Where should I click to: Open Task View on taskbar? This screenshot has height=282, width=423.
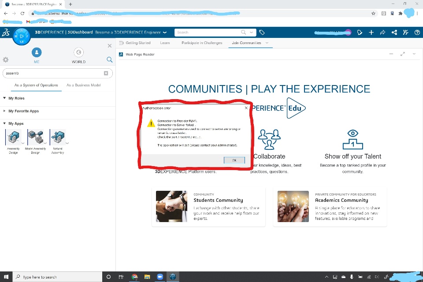[121, 277]
